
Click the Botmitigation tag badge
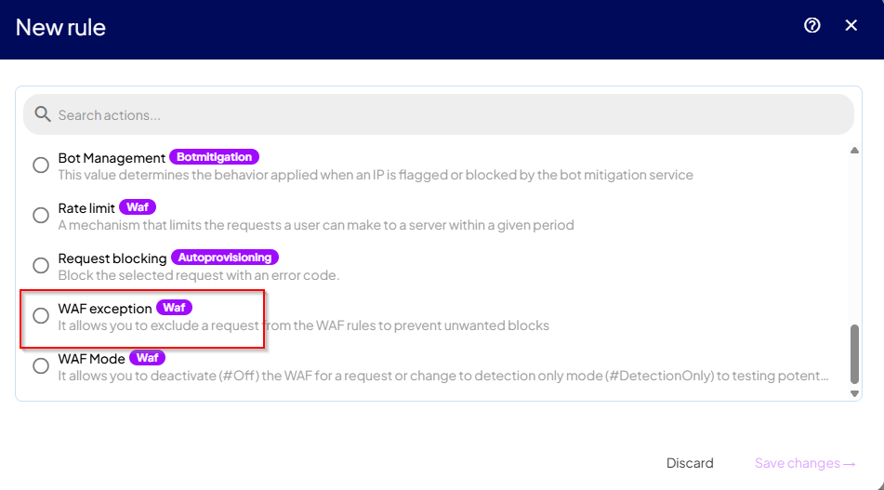click(x=214, y=157)
